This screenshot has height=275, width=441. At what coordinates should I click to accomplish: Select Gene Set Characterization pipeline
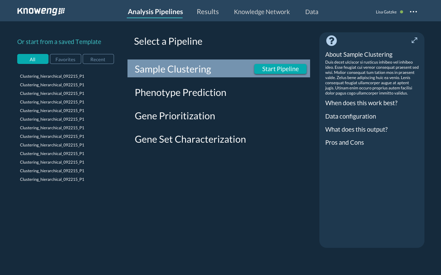[190, 139]
